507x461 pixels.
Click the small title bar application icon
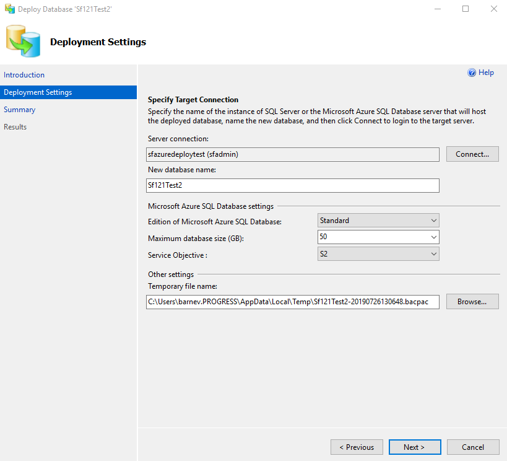pyautogui.click(x=9, y=9)
